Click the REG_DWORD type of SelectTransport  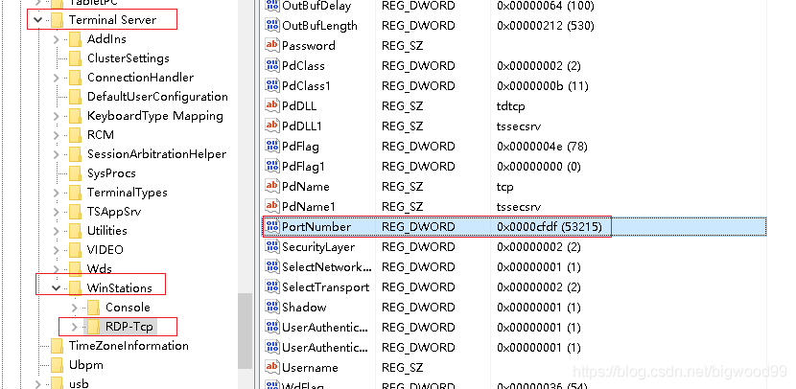click(418, 287)
